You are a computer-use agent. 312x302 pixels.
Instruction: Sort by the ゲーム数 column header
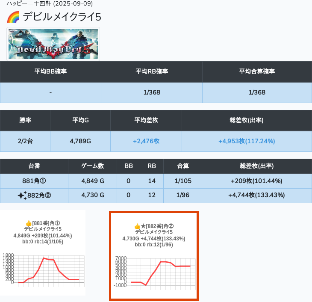click(x=92, y=166)
